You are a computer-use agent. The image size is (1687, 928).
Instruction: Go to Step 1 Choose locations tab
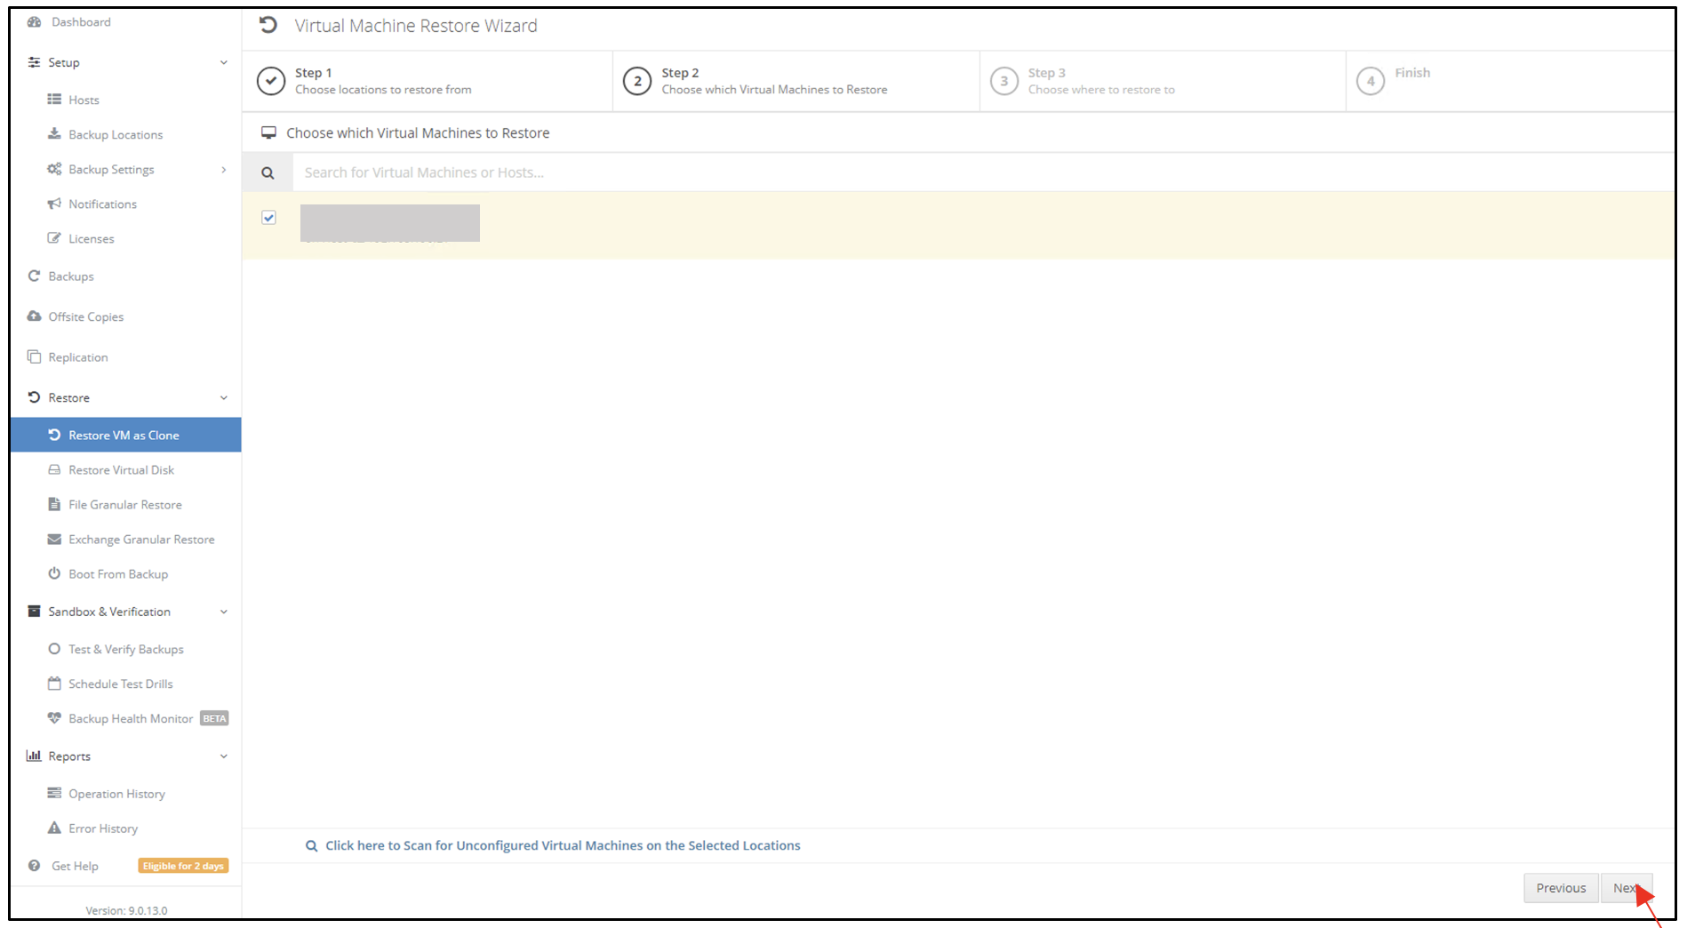[428, 81]
